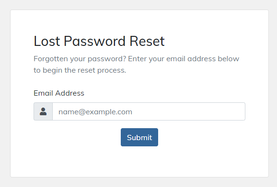Viewport: 277px width, 187px height.
Task: Click the "Forgotten your password?" sentence
Action: (x=80, y=59)
